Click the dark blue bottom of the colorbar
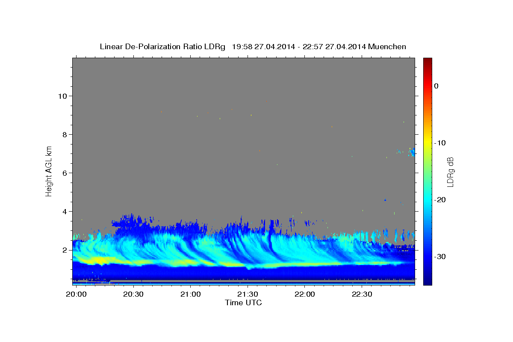This screenshot has width=513, height=342. point(427,280)
